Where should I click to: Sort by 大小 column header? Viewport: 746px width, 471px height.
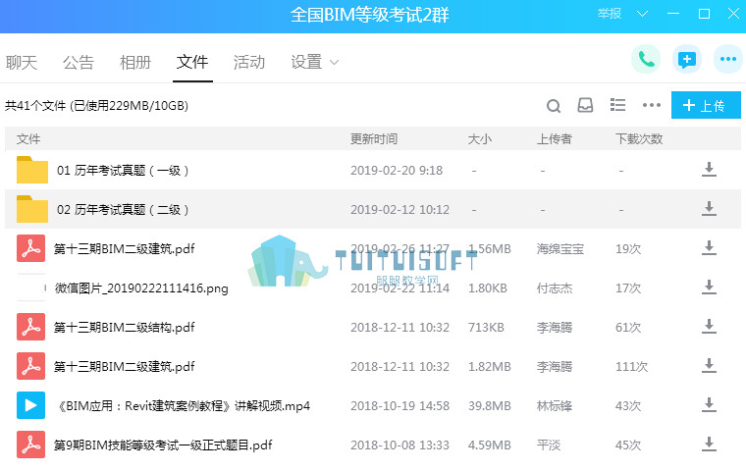(480, 139)
